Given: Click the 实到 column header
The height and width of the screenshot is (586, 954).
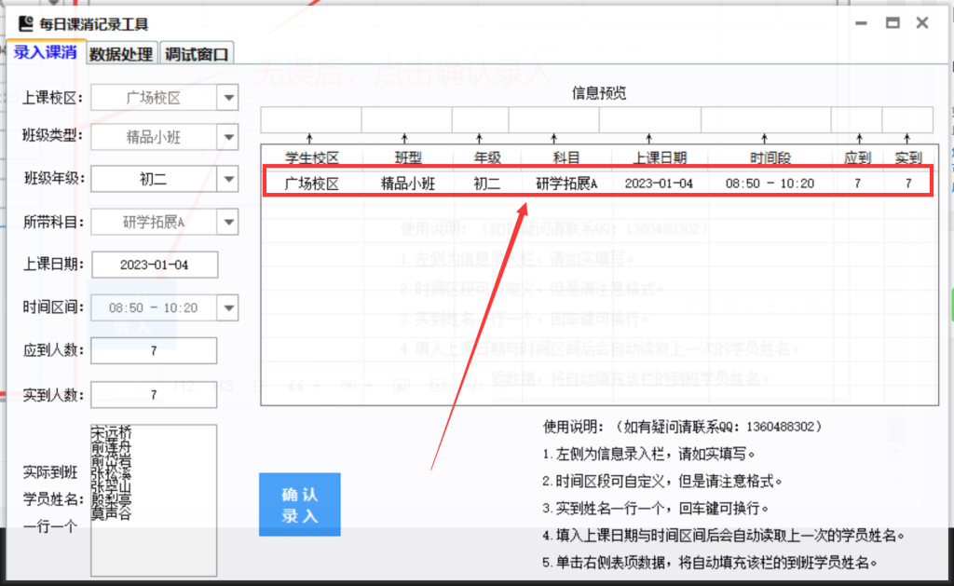Looking at the screenshot, I should 908,157.
